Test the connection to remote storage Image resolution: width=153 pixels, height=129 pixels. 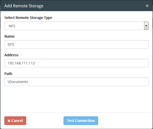81,121
